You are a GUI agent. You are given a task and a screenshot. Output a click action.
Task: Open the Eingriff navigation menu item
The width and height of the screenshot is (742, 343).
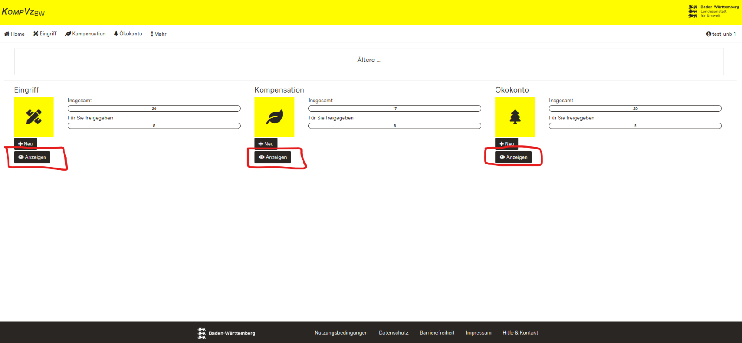[x=45, y=34]
